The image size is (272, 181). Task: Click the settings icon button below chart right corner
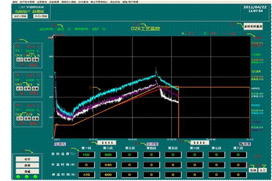click(245, 144)
